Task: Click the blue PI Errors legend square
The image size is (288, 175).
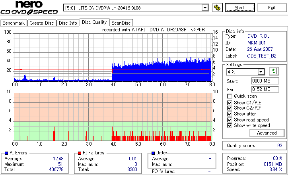Action: pos(6,153)
